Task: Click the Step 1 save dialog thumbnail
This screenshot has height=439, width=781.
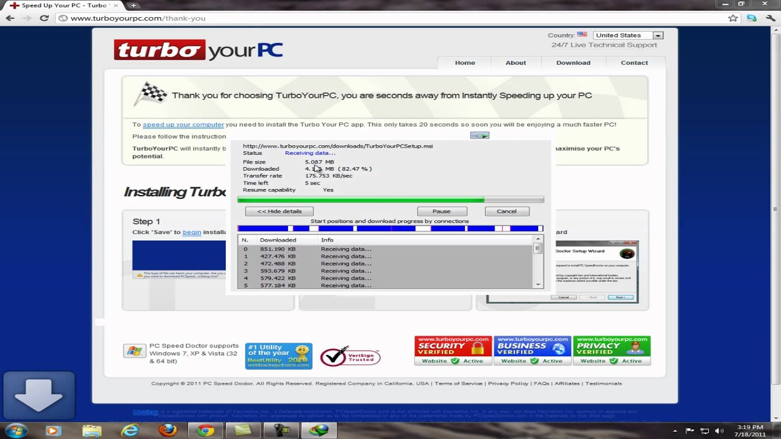Action: coord(179,259)
